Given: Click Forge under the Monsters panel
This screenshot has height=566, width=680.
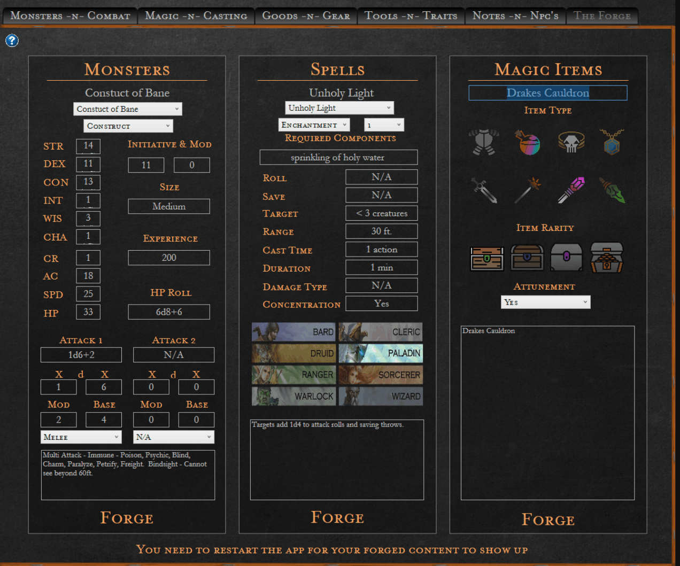Looking at the screenshot, I should tap(127, 518).
